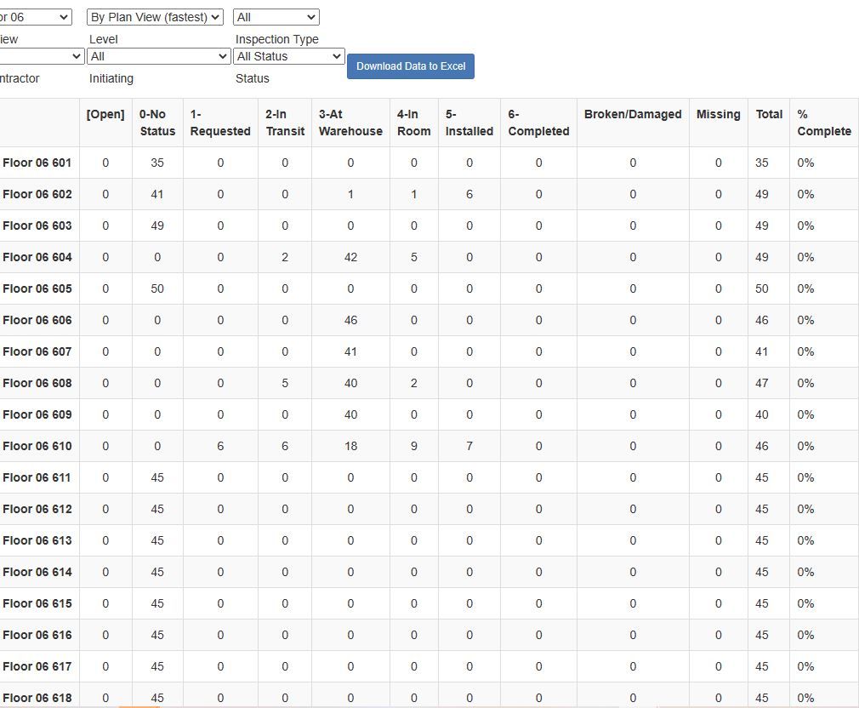Click Download Data to Excel button
The height and width of the screenshot is (708, 859).
pos(410,66)
